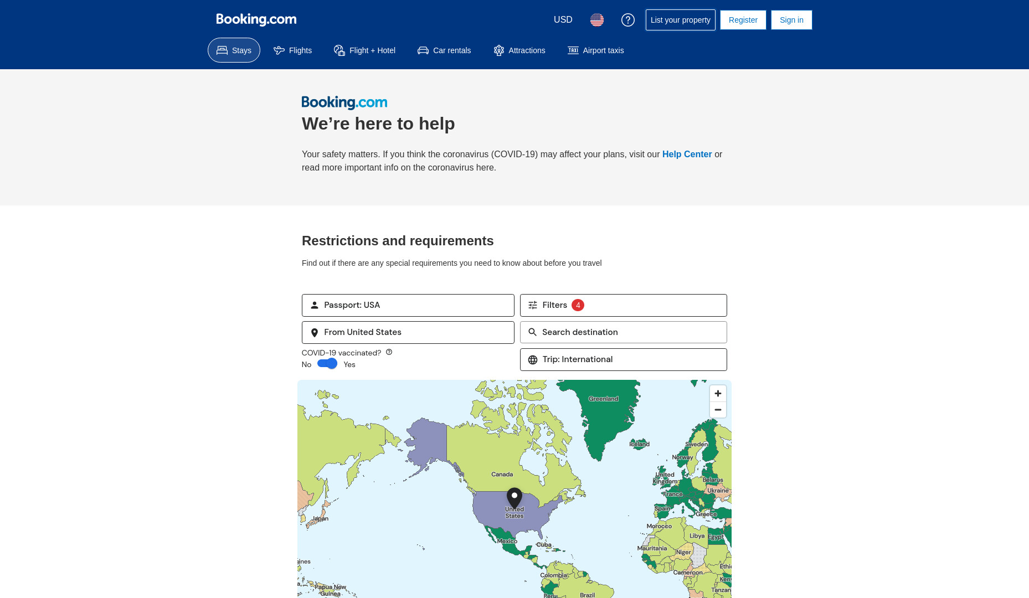
Task: Click the Help Center link
Action: point(687,154)
